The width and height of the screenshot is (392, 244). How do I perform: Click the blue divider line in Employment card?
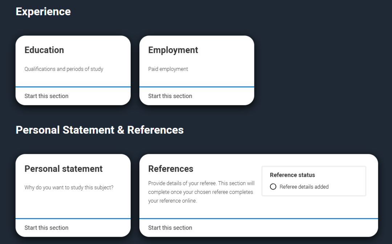pyautogui.click(x=197, y=87)
